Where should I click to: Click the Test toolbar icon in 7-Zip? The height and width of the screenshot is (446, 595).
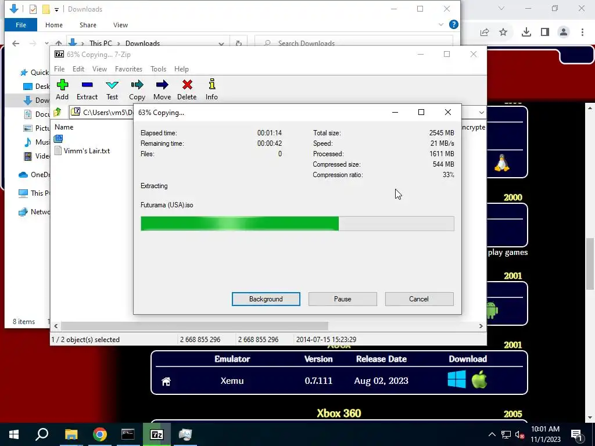(x=112, y=89)
